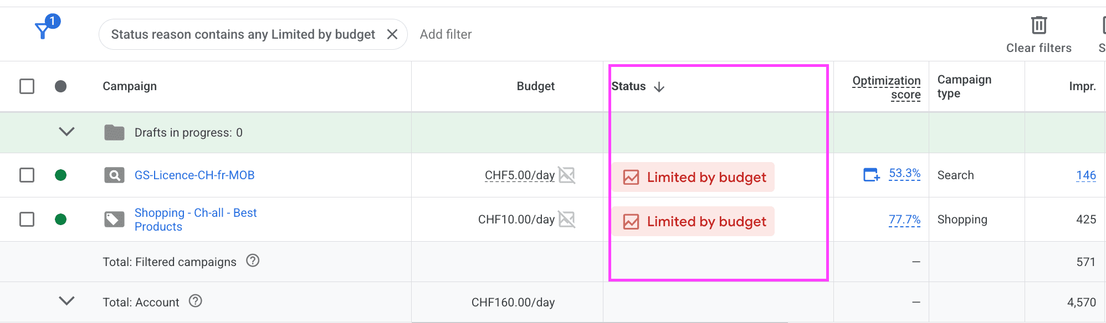Viewport: 1106px width, 323px height.
Task: Click the Clear filters trash icon
Action: 1038,25
